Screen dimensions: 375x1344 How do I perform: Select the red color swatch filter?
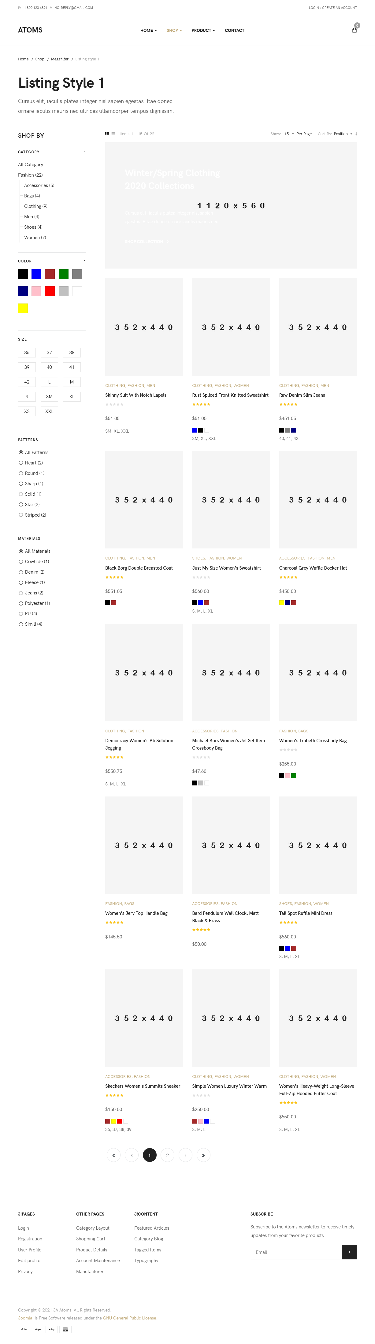[x=50, y=291]
